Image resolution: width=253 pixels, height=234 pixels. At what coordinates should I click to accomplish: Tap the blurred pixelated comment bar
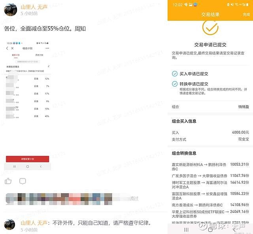[x=59, y=199]
